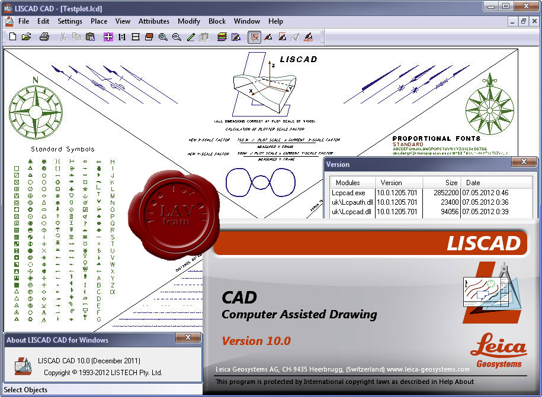Select the Pan tool with purple arrows
This screenshot has width=542, height=397.
[108, 37]
